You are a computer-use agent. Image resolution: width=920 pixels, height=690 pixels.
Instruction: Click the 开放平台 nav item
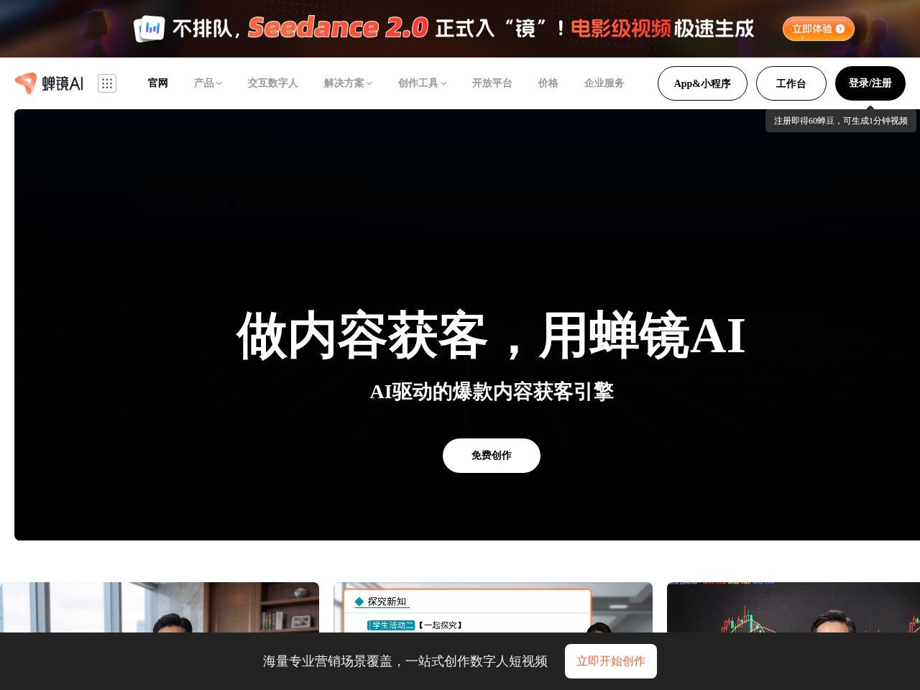pyautogui.click(x=492, y=83)
